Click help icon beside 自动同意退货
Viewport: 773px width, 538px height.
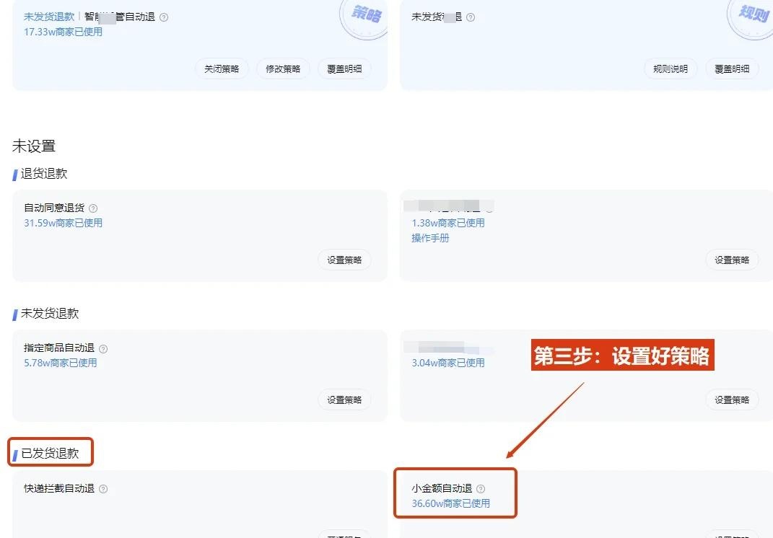coord(93,208)
